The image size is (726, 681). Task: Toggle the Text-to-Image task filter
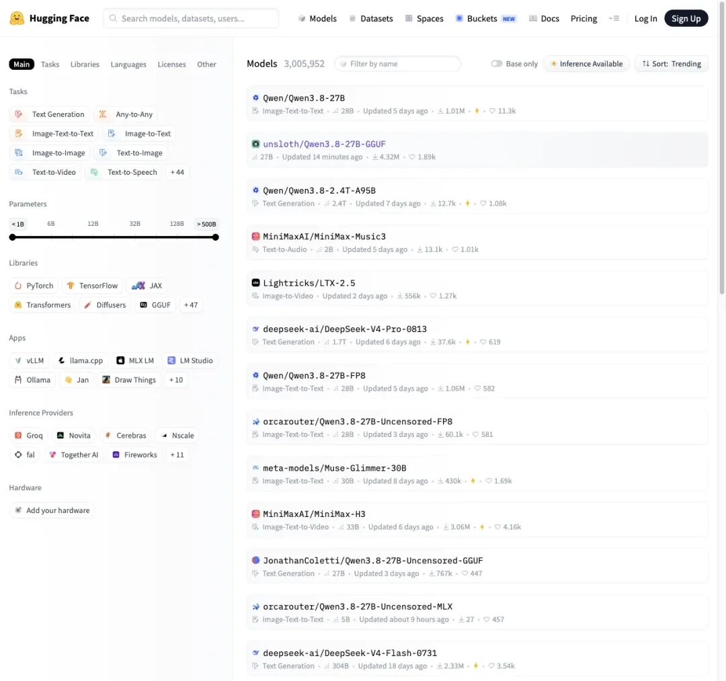[130, 153]
